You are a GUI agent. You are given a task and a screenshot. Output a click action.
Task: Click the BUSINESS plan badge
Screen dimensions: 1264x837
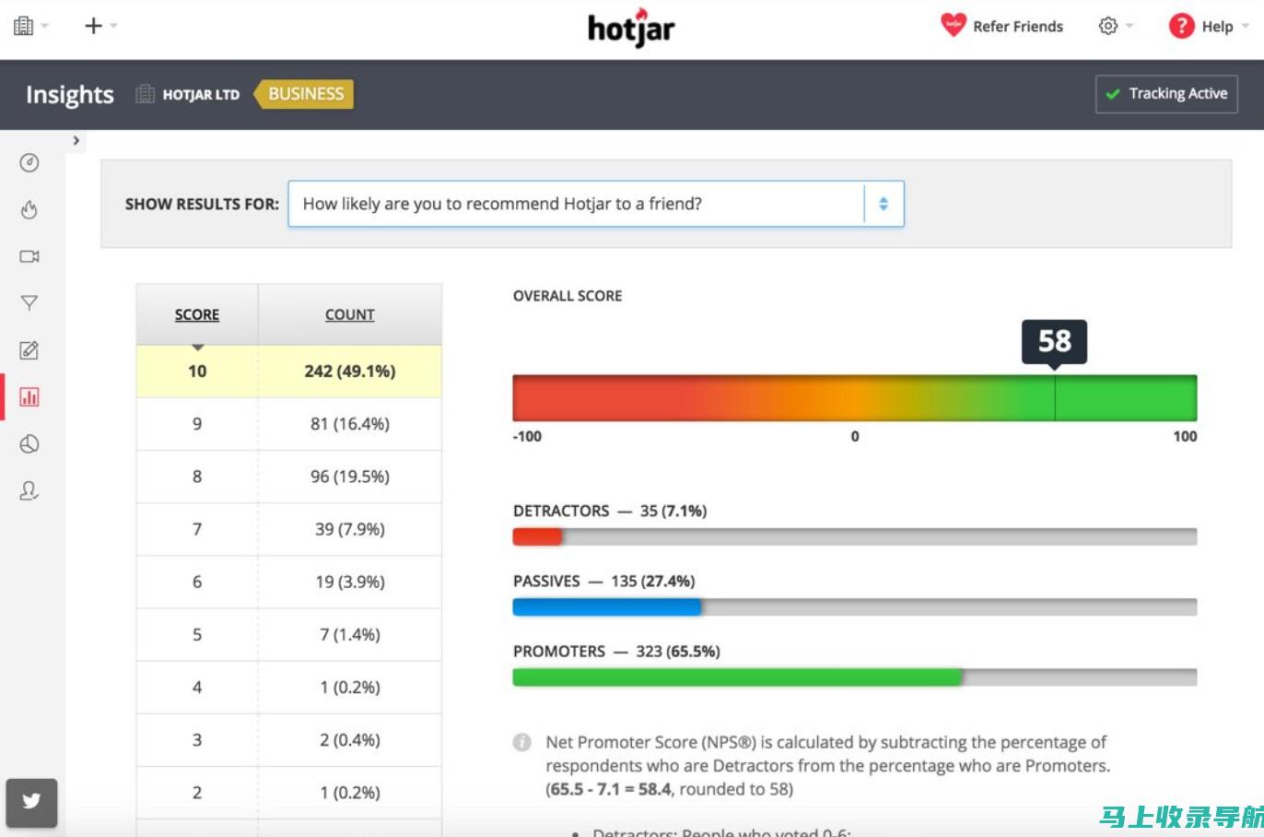[304, 94]
